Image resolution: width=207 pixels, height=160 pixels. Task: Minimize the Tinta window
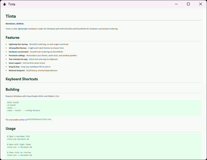click(x=176, y=4)
